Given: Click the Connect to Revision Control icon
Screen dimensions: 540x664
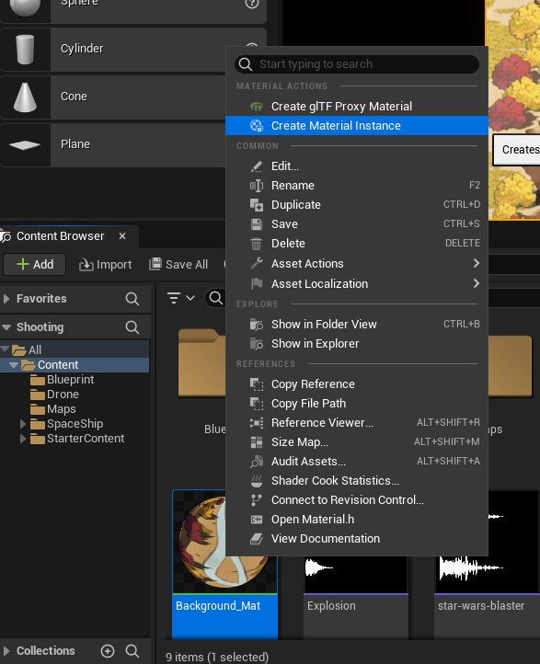Looking at the screenshot, I should click(257, 500).
